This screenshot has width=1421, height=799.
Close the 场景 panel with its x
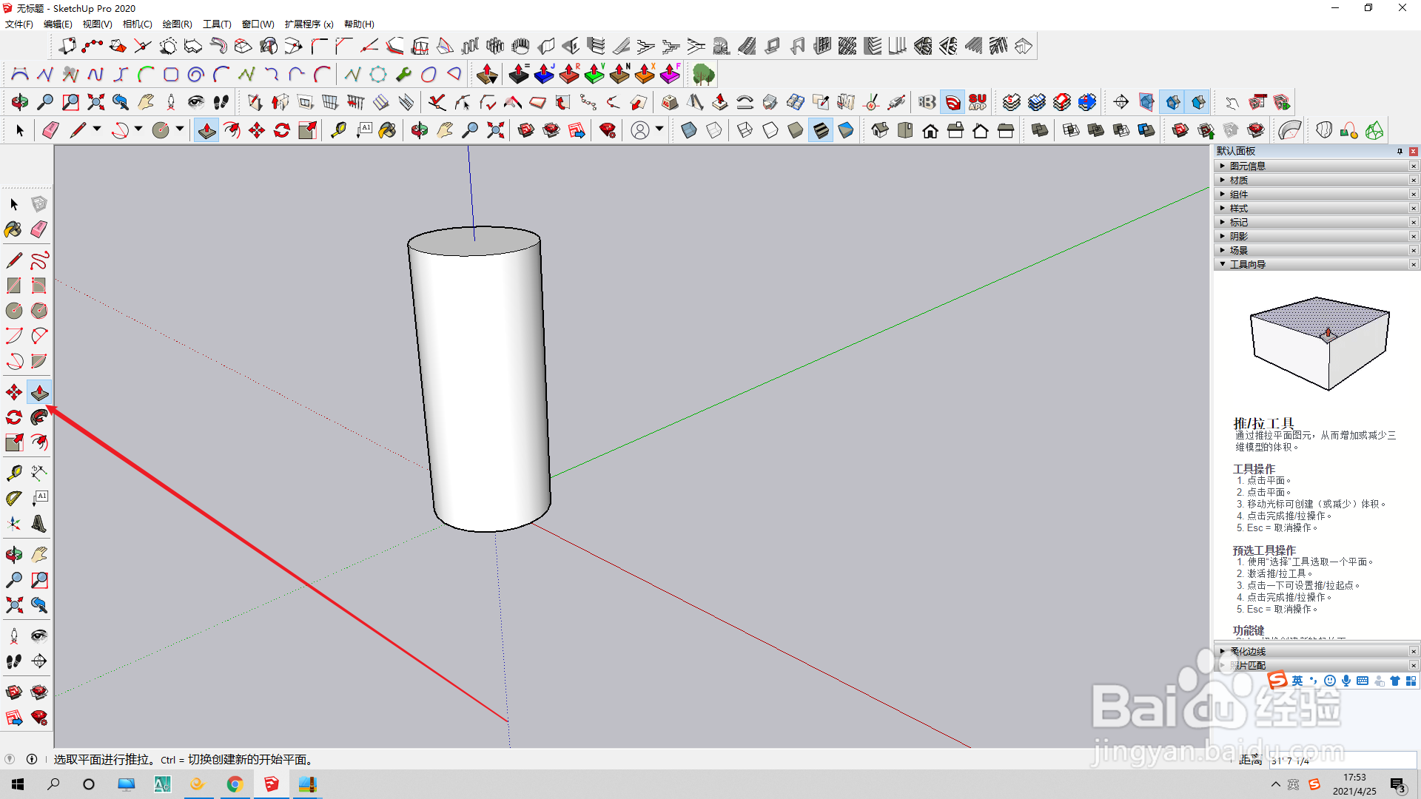1414,250
